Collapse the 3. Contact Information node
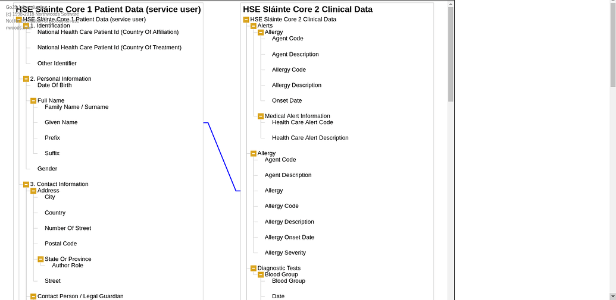 point(26,184)
